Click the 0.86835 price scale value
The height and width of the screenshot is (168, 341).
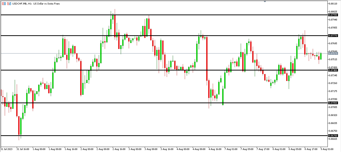[x=333, y=123]
